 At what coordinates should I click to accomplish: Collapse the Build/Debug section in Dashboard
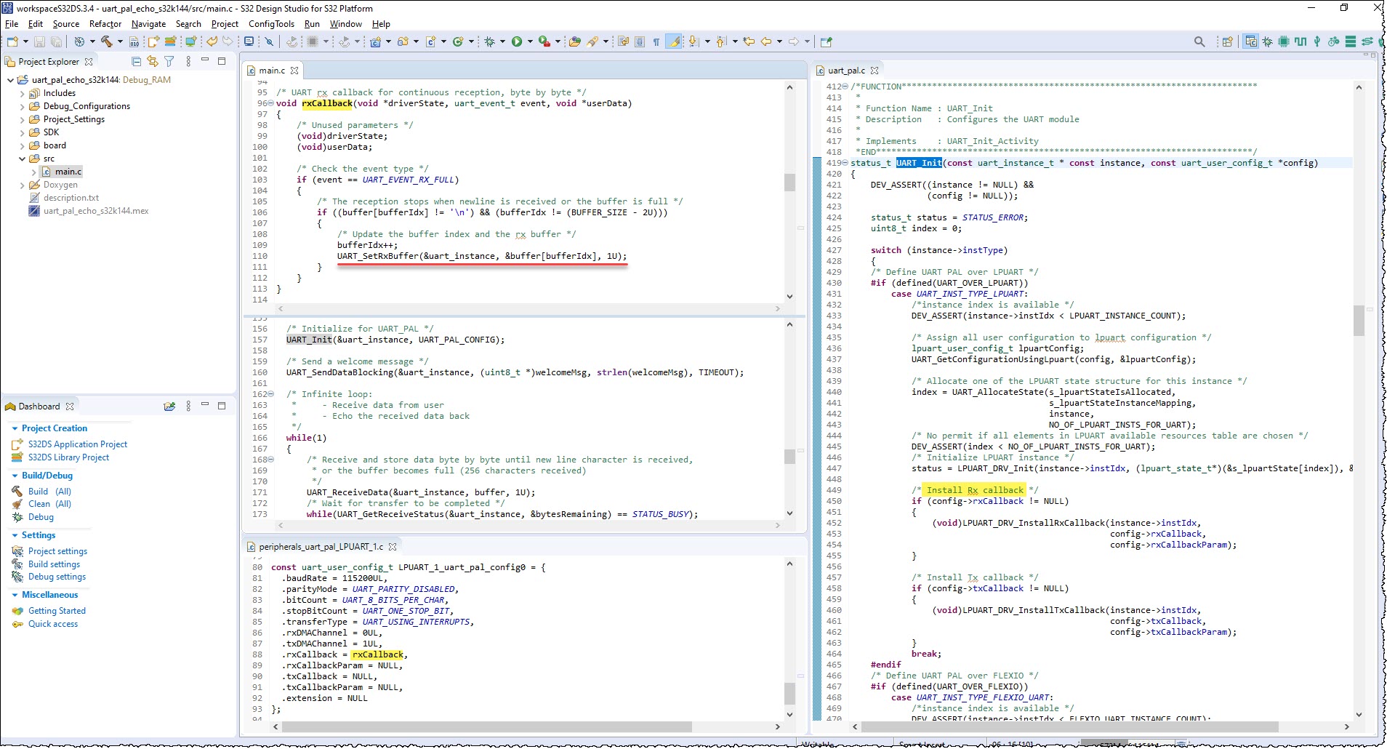pyautogui.click(x=15, y=476)
